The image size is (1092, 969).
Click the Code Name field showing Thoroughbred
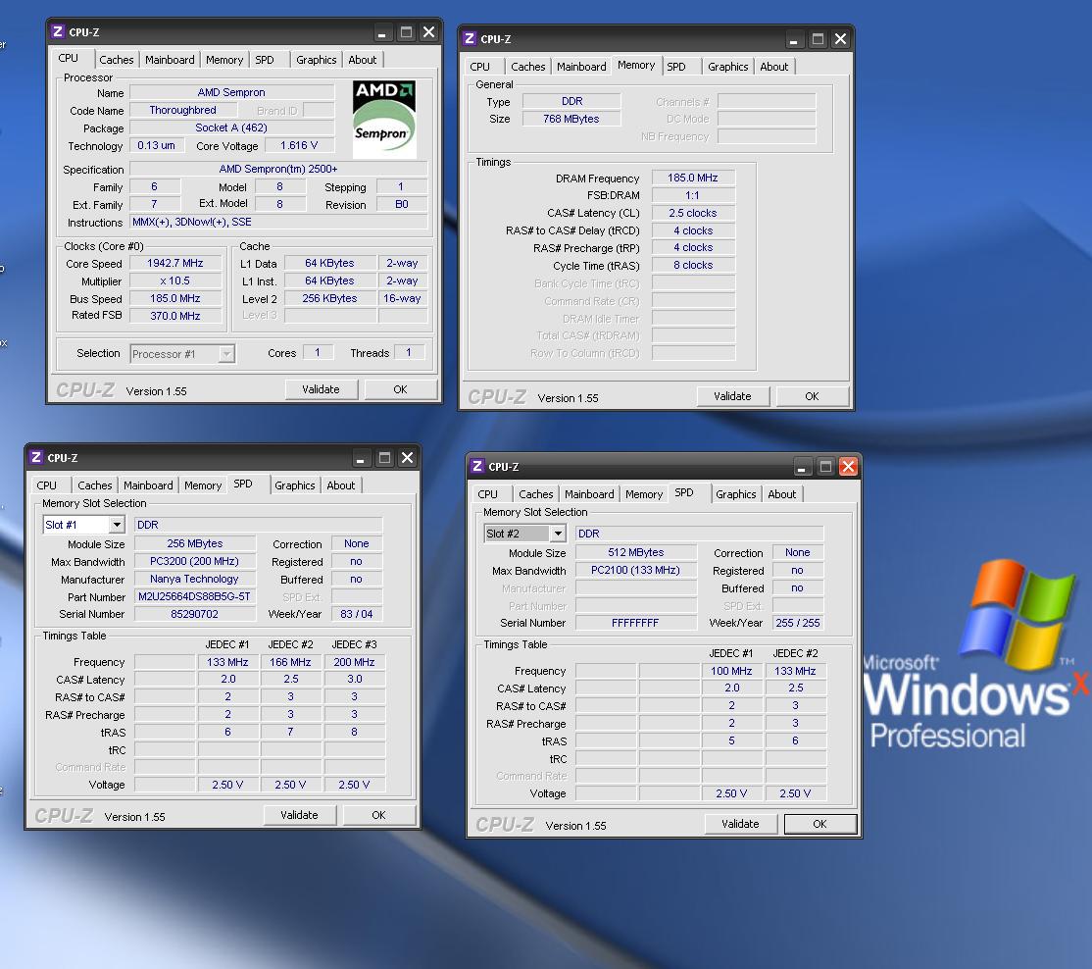[183, 110]
